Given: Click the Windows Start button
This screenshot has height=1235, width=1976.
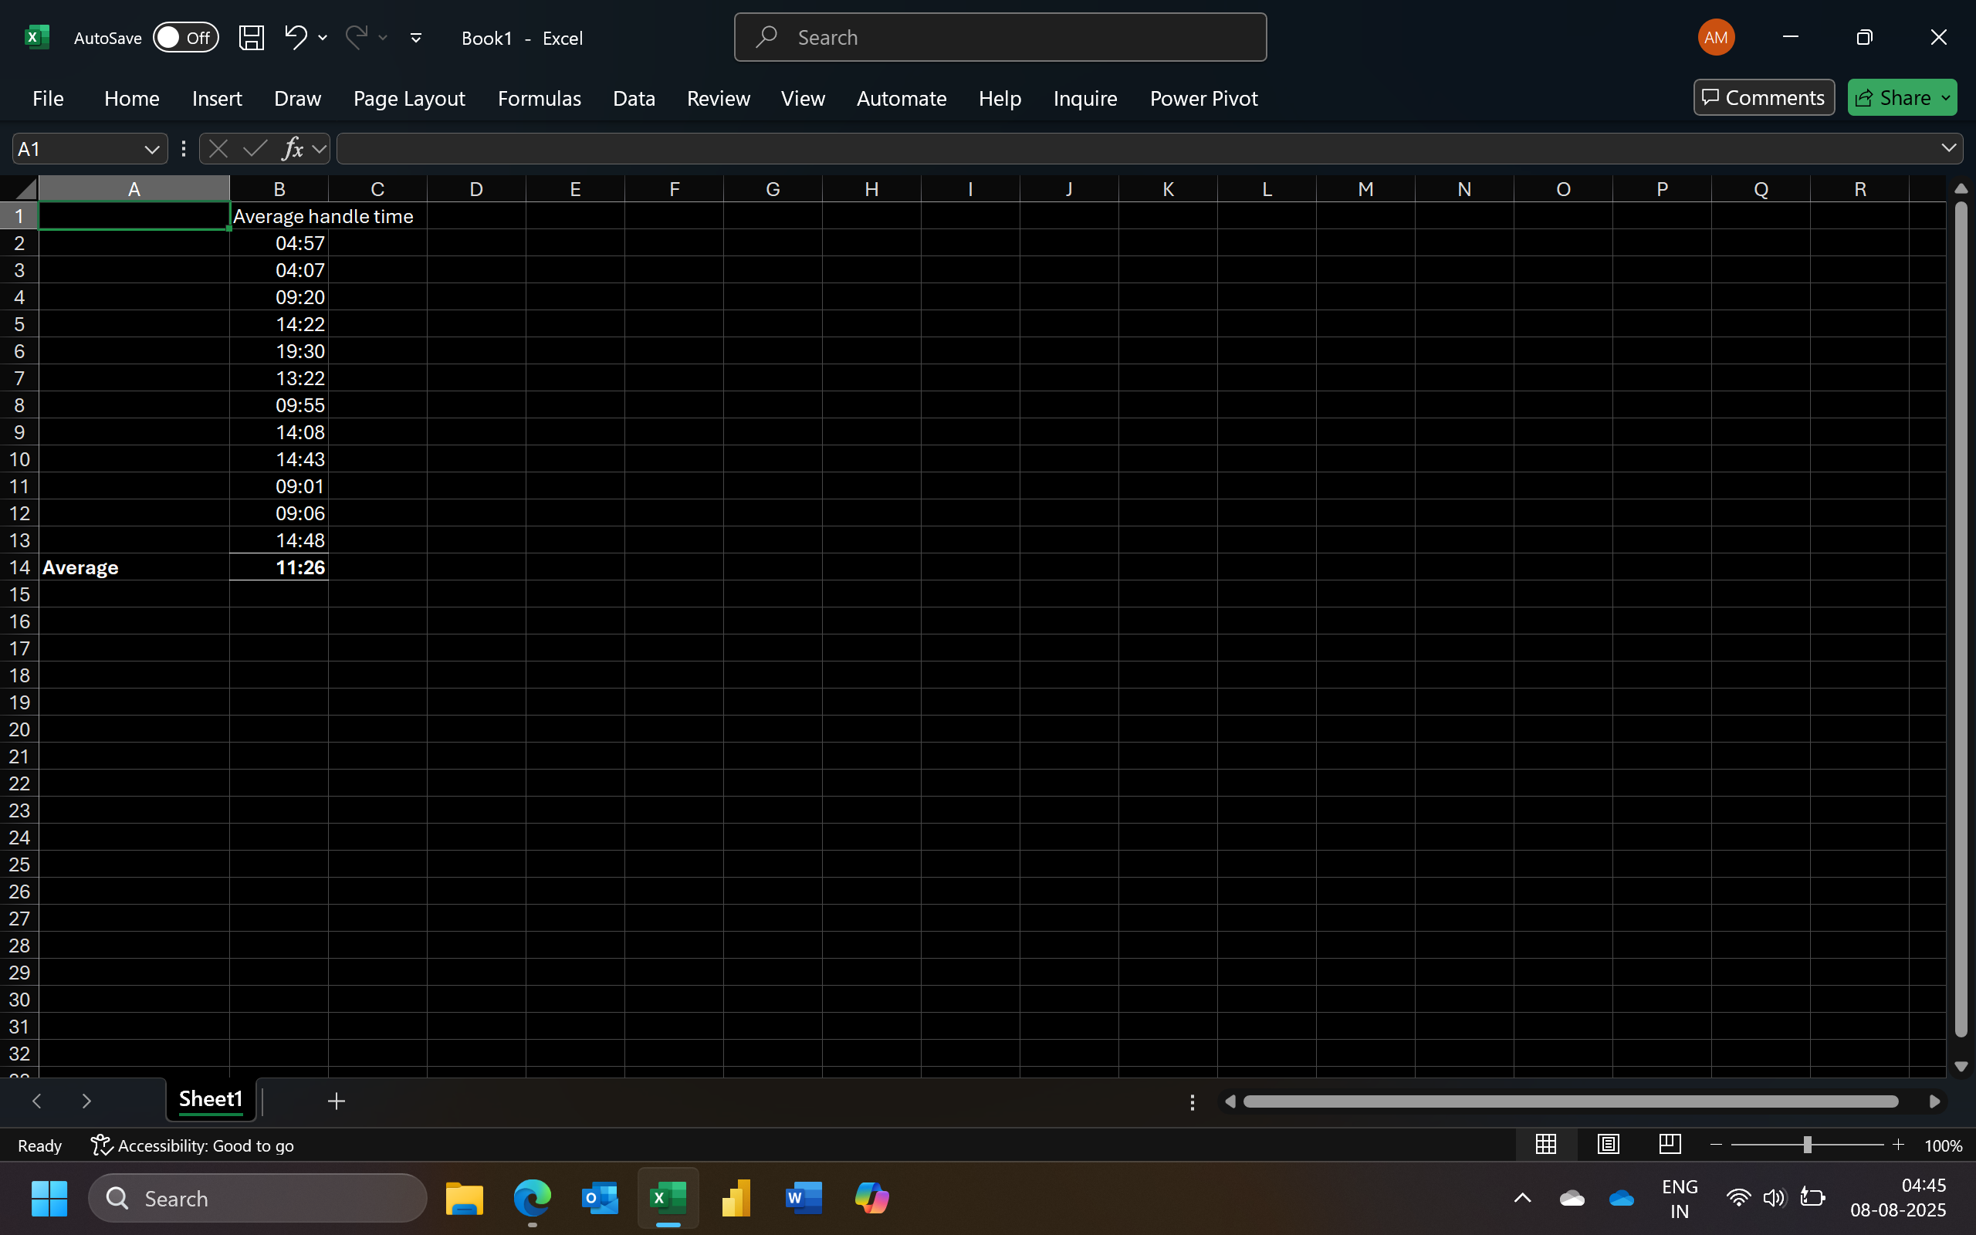Looking at the screenshot, I should click(x=49, y=1198).
